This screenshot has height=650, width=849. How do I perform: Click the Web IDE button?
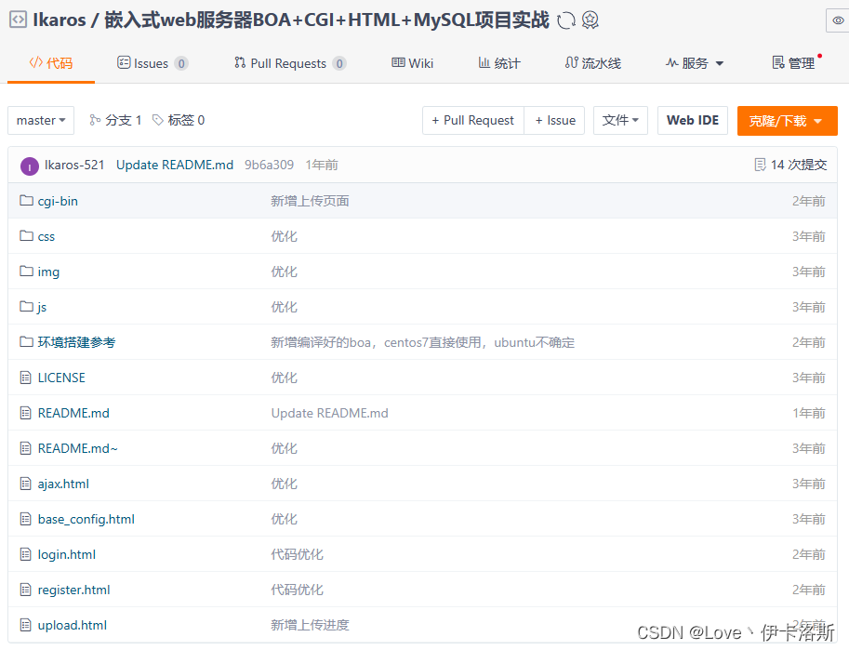coord(692,120)
